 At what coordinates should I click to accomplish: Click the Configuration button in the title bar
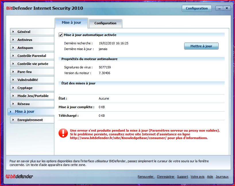point(197,8)
